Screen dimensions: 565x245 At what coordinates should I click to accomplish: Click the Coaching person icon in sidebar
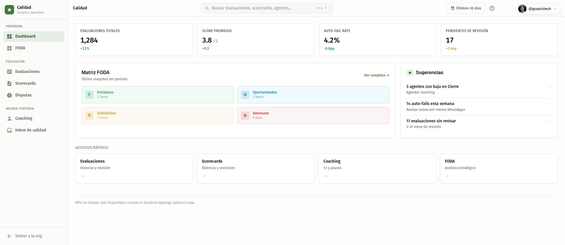(x=9, y=118)
